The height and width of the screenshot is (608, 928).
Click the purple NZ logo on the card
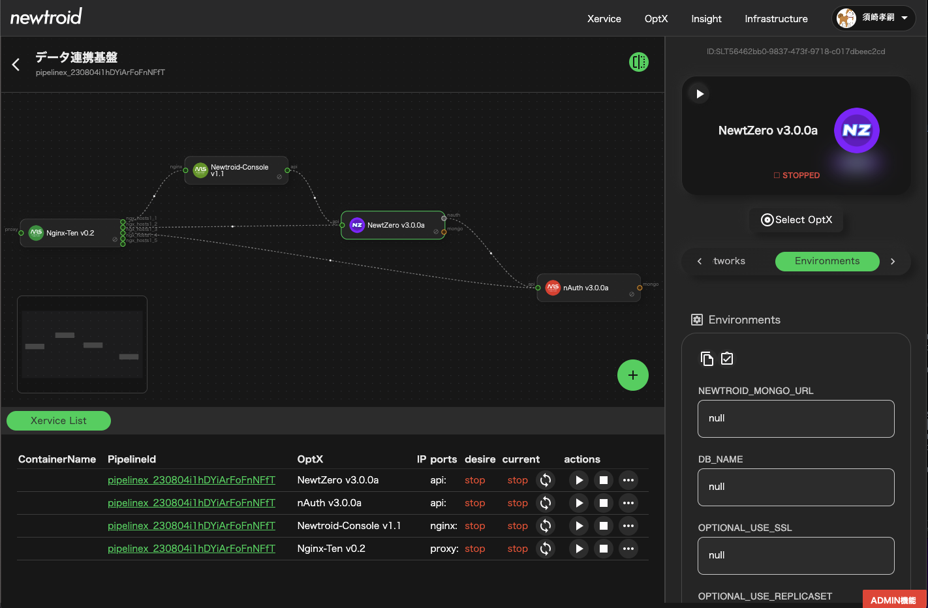[x=857, y=130]
